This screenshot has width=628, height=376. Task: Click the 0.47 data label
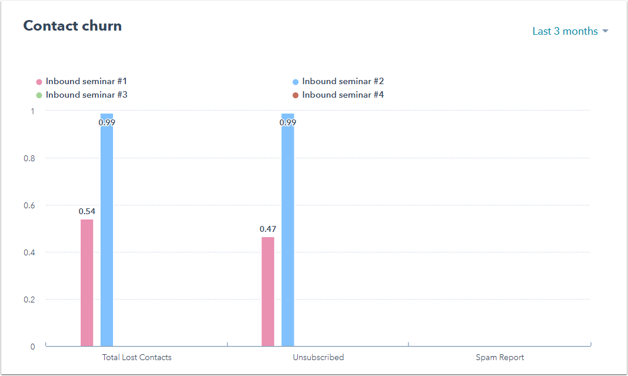[268, 229]
